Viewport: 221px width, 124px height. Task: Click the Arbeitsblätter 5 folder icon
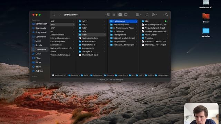(80, 41)
